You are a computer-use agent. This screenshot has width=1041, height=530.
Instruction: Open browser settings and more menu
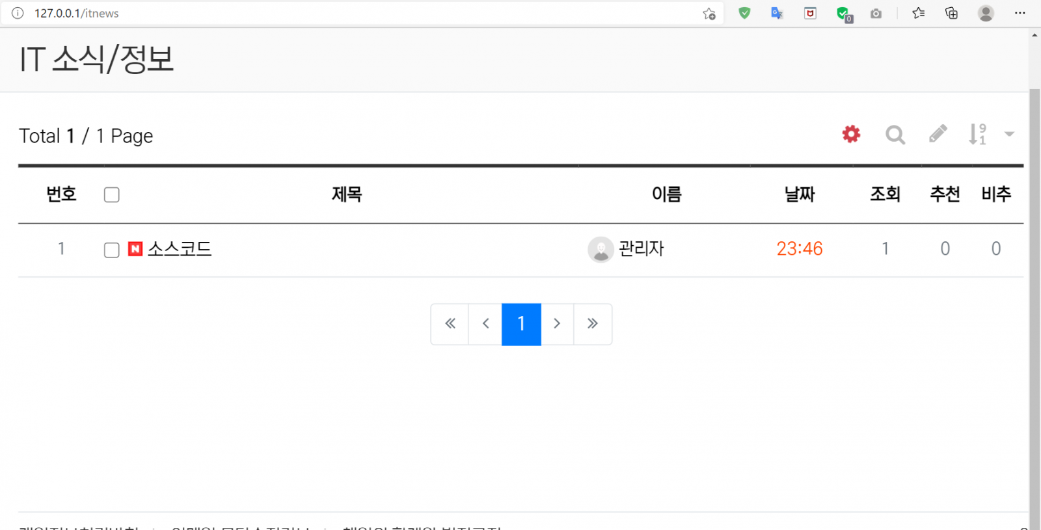(1020, 14)
